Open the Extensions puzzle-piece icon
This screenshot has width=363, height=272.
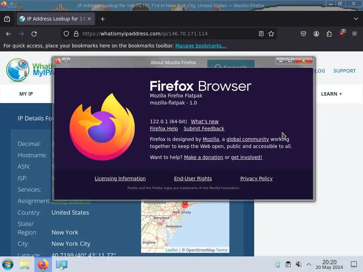click(x=329, y=34)
